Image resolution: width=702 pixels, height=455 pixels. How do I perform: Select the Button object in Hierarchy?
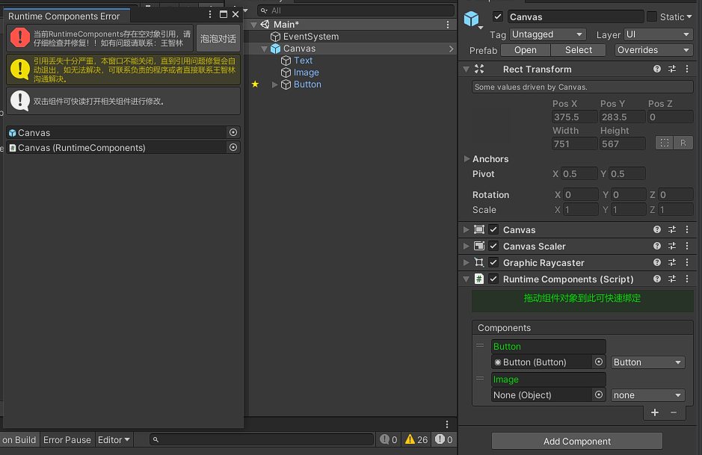coord(307,84)
